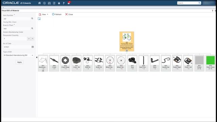217x122 pixels.
Task: Focus the Item Number input field
Action: (17, 19)
